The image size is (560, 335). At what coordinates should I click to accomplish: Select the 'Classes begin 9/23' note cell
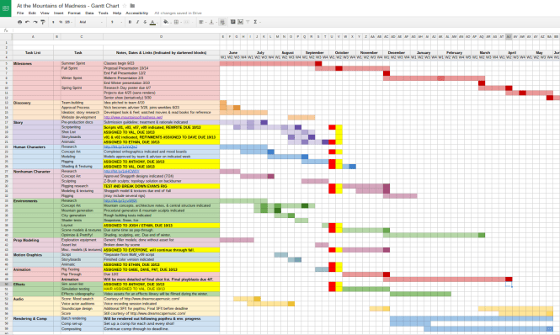(161, 64)
